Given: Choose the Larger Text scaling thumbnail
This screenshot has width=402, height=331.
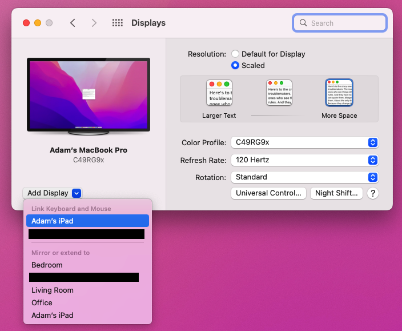Looking at the screenshot, I should pos(219,93).
